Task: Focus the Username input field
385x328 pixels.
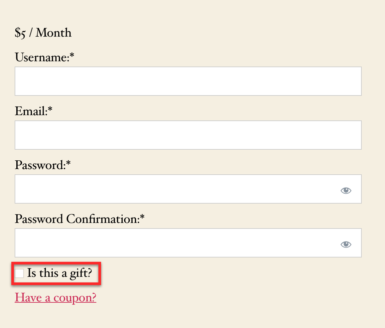Action: pos(188,81)
